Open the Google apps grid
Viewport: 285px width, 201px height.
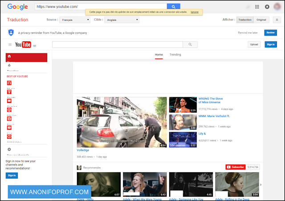point(257,7)
